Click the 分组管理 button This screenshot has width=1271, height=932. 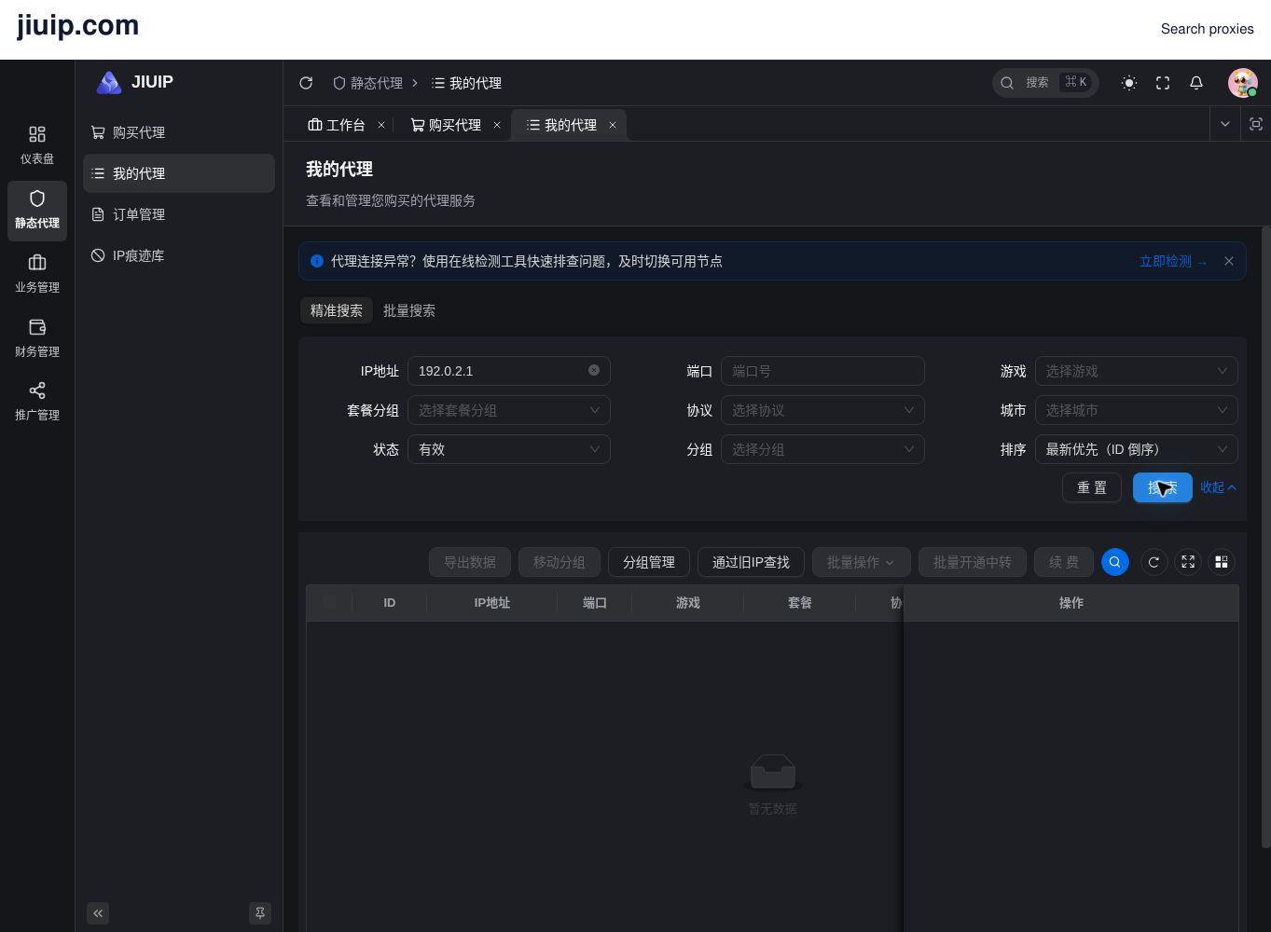coord(649,562)
